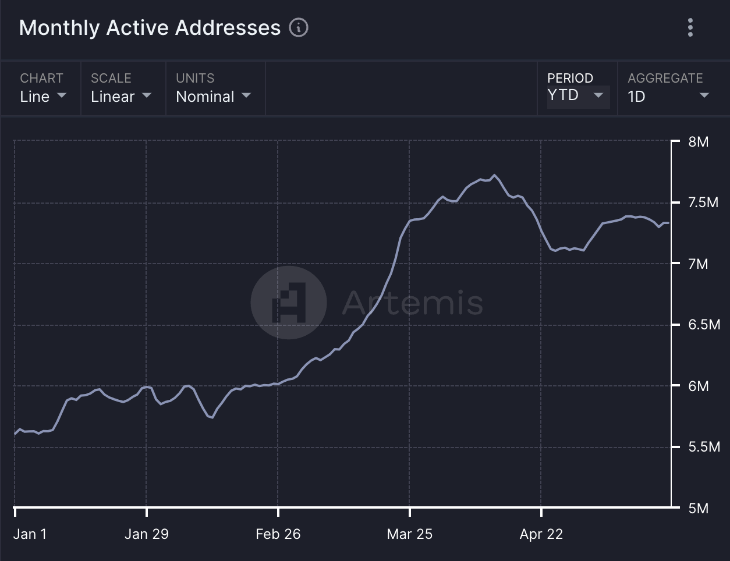The width and height of the screenshot is (730, 561).
Task: Open the Units Nominal dropdown
Action: [x=213, y=97]
